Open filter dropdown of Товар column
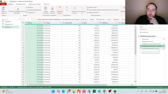168x94 pixels. point(61,23)
